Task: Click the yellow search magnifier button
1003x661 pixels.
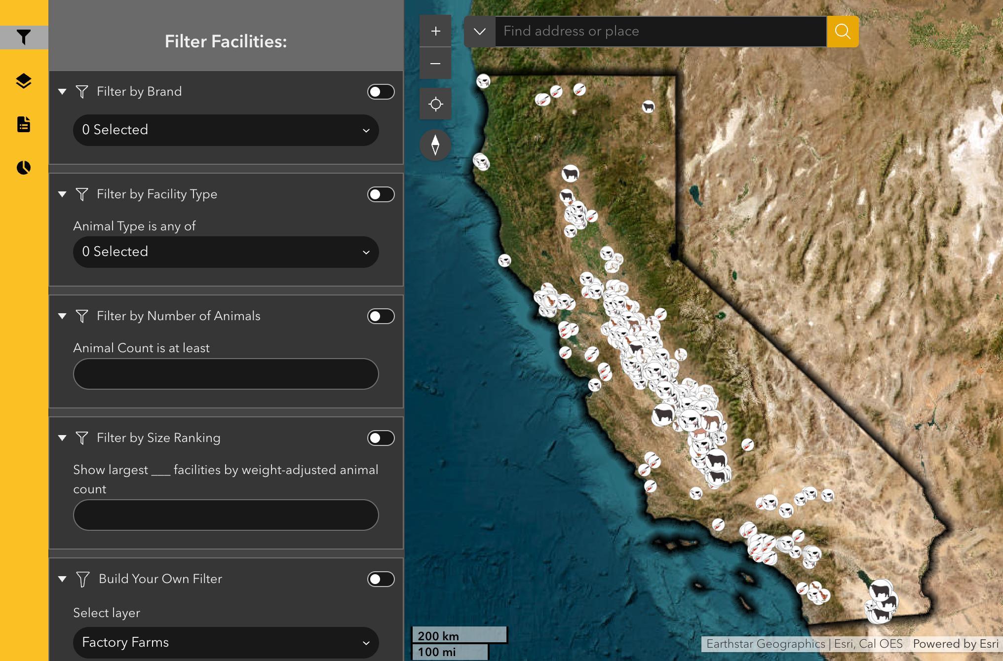Action: (843, 32)
